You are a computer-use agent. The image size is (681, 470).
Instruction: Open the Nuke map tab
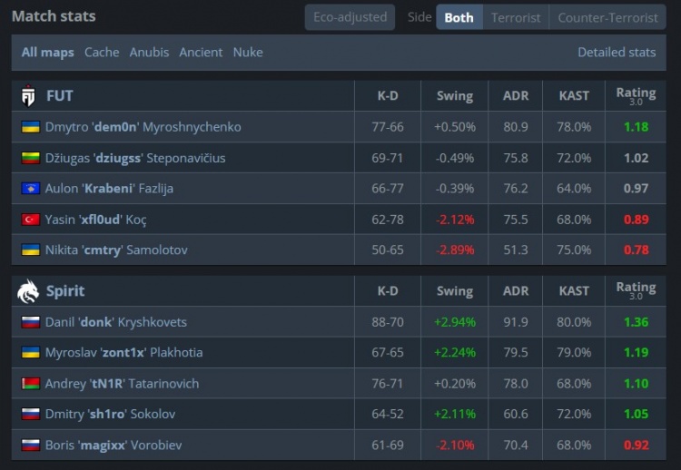pos(248,52)
